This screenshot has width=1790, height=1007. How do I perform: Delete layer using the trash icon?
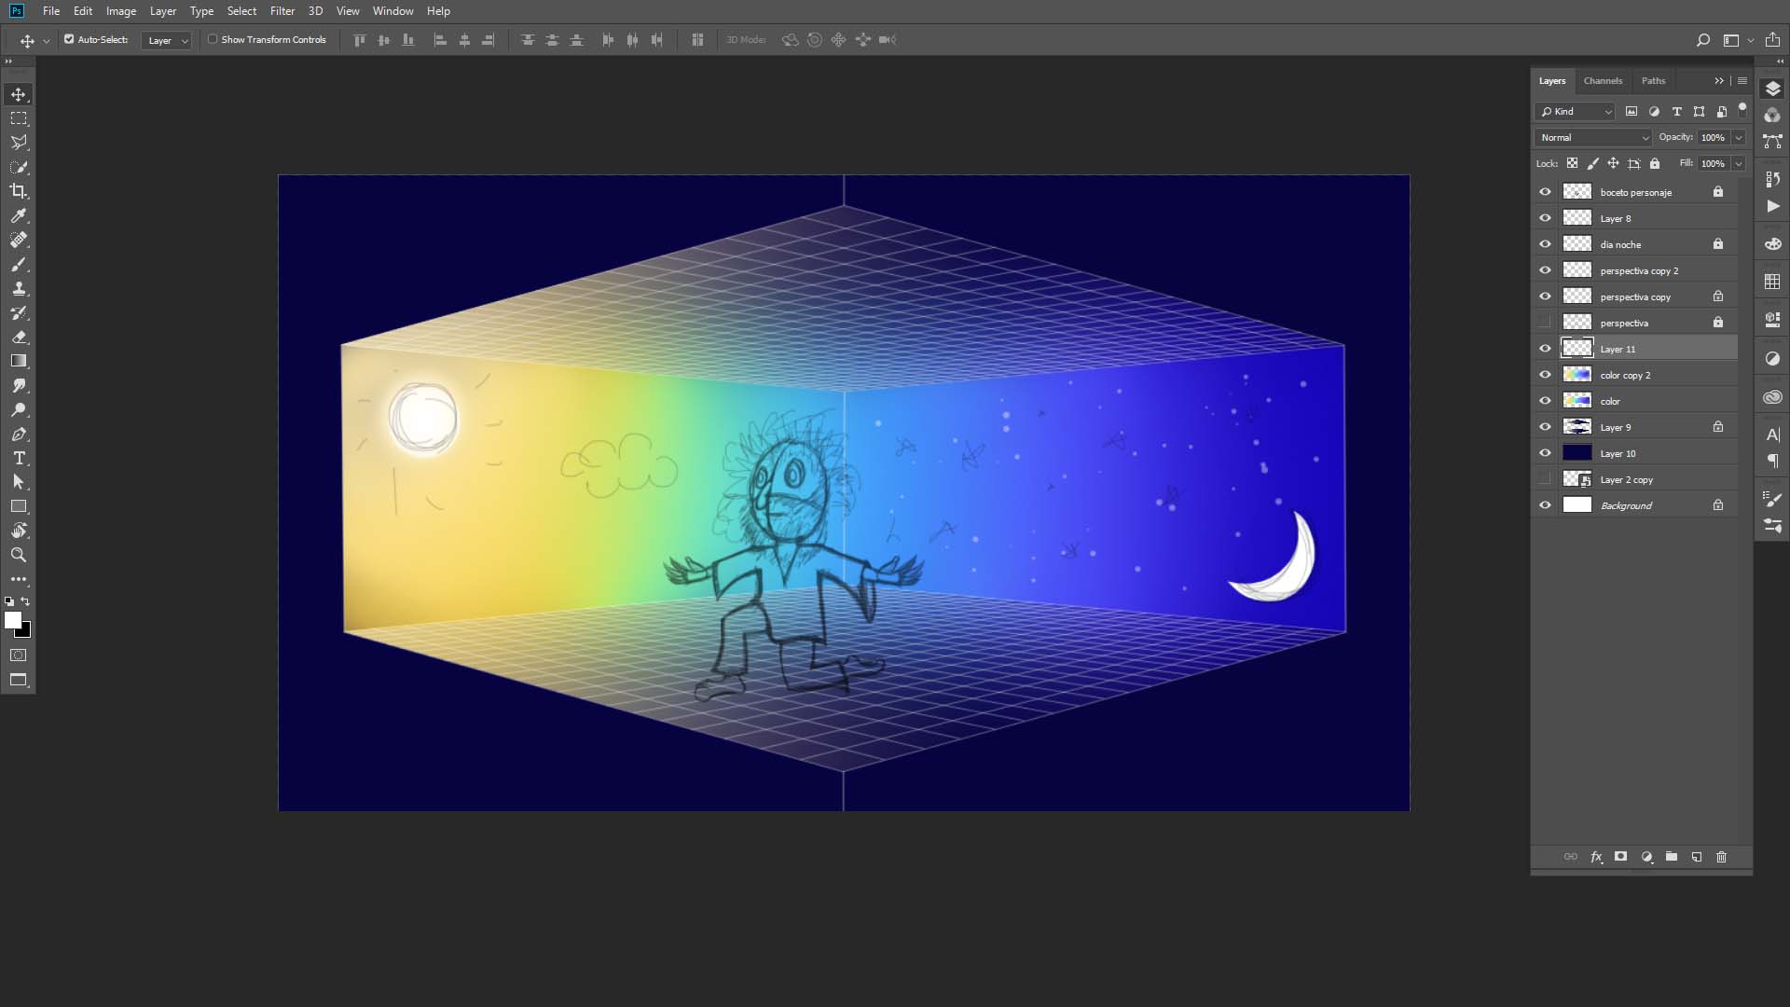[x=1721, y=857]
